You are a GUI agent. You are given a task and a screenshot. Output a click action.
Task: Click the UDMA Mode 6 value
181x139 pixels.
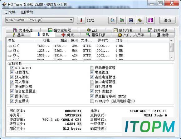[x=155, y=115]
